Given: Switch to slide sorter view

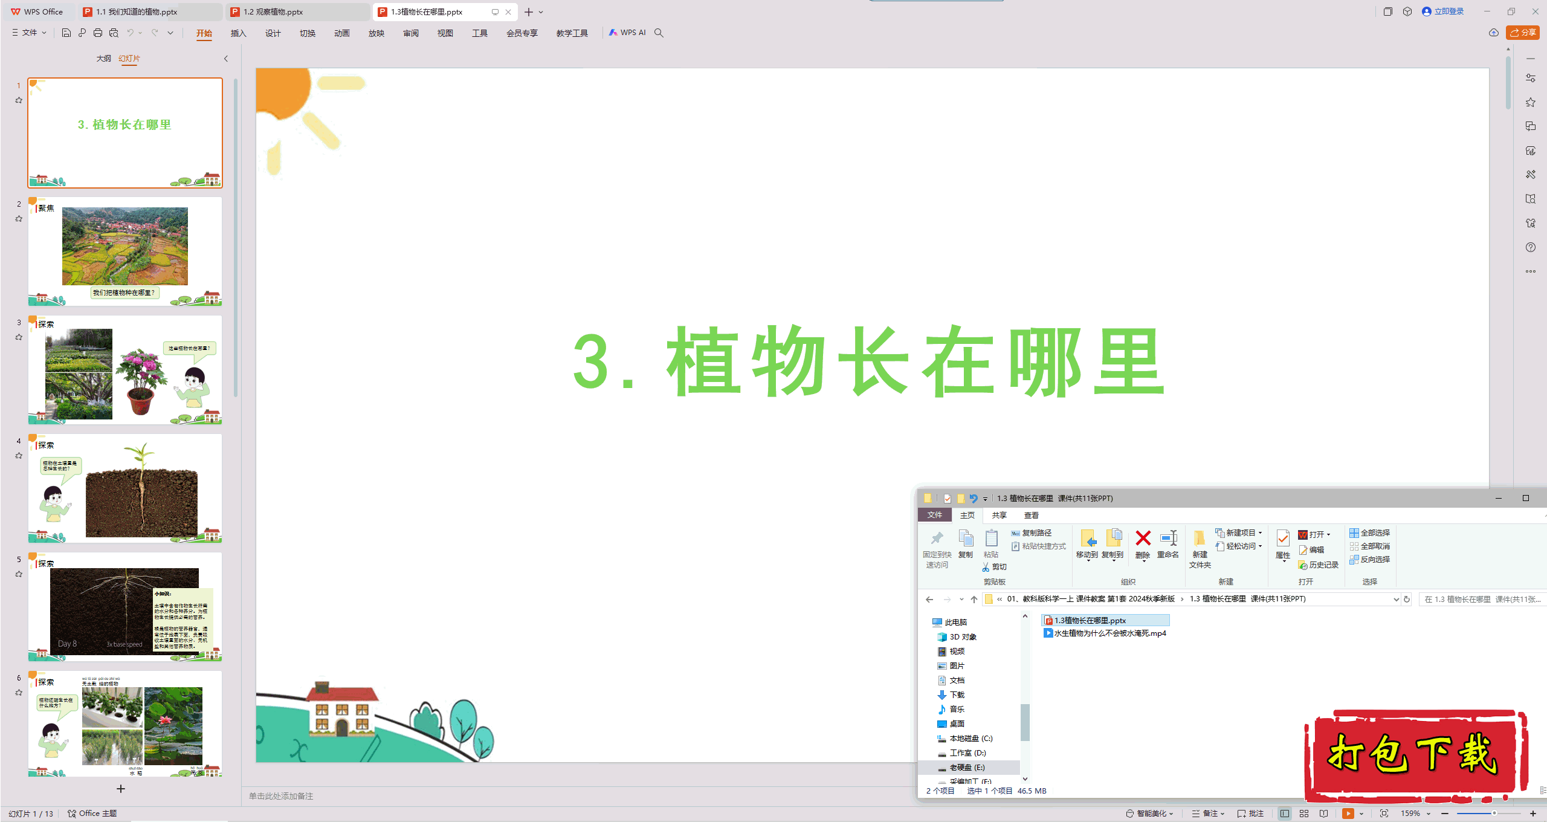Looking at the screenshot, I should click(1304, 814).
